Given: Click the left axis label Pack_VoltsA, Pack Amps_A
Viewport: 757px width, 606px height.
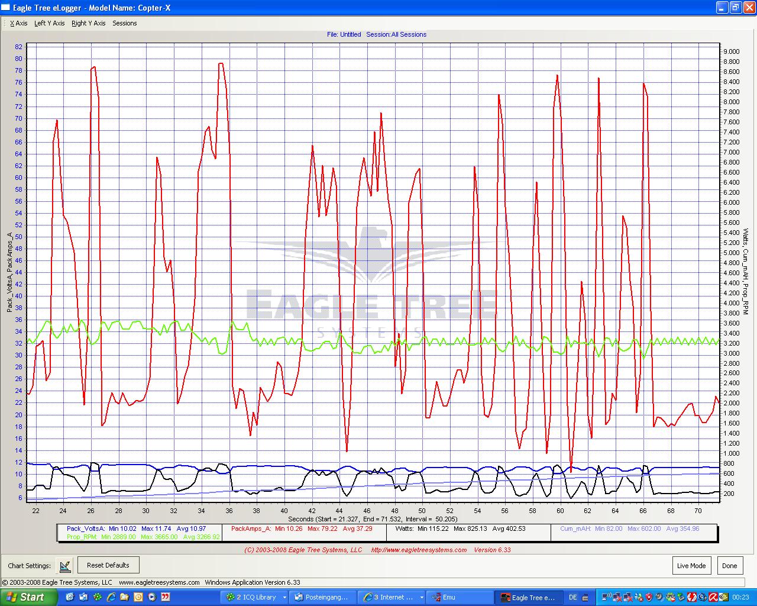Looking at the screenshot, I should 9,272.
